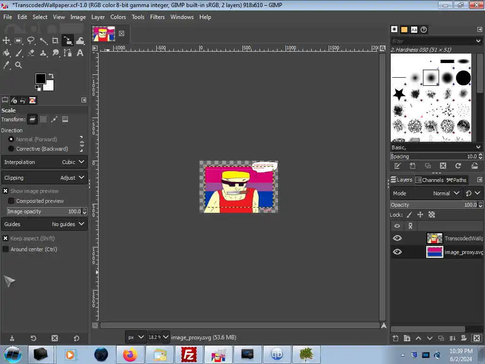Image resolution: width=485 pixels, height=364 pixels.
Task: Switch to the Paths tab
Action: tap(457, 180)
